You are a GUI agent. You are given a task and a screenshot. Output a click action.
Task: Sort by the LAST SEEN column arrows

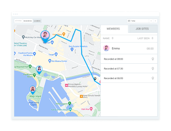pyautogui.click(x=152, y=38)
